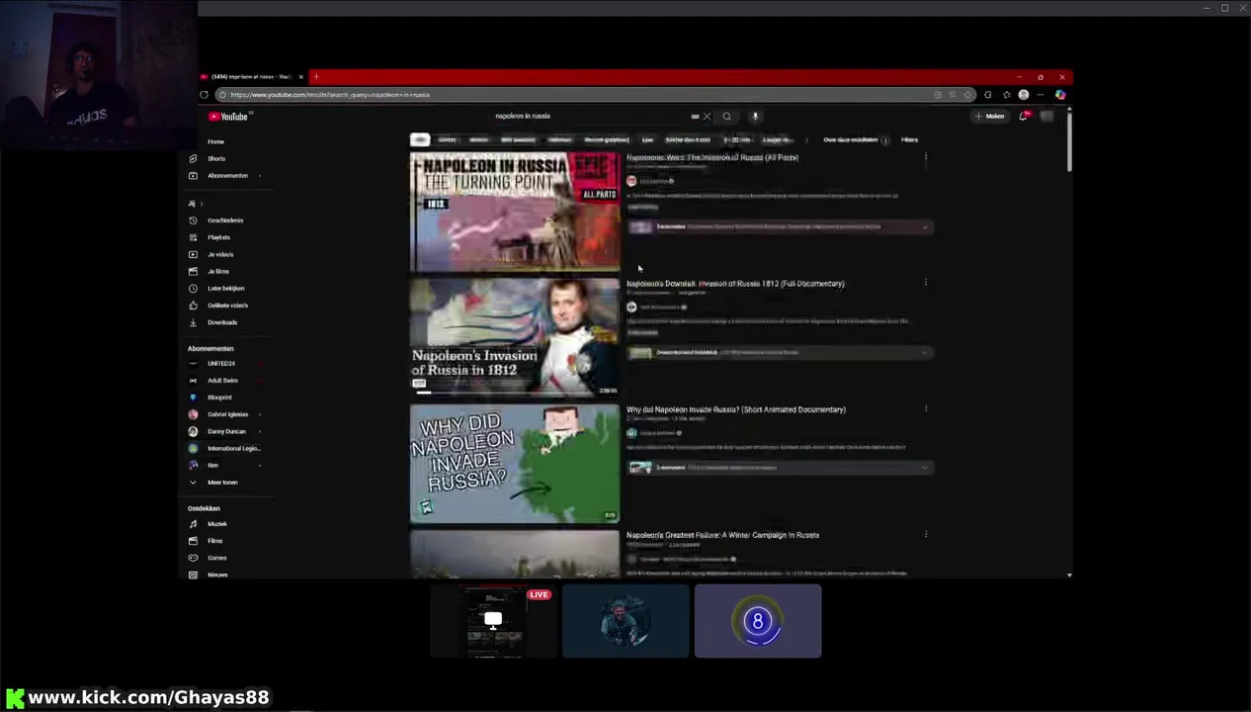Select the 4 - 20 min filter chip
The image size is (1251, 712).
[737, 140]
